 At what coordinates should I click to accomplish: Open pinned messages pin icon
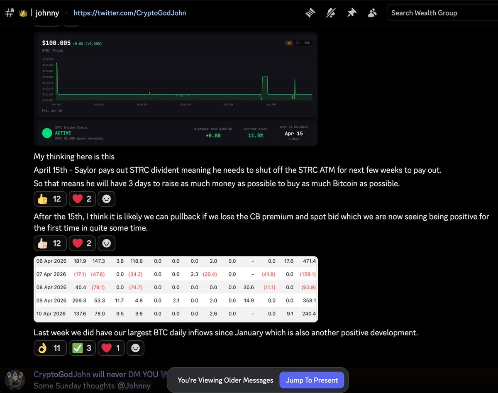tap(352, 13)
